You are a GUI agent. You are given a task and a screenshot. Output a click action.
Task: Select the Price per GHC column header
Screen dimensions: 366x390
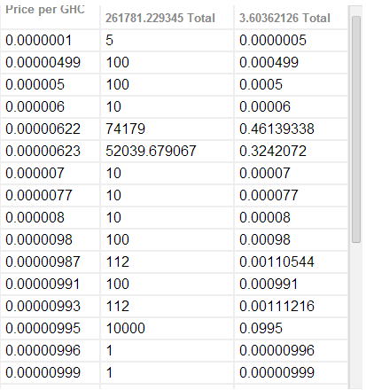point(45,10)
